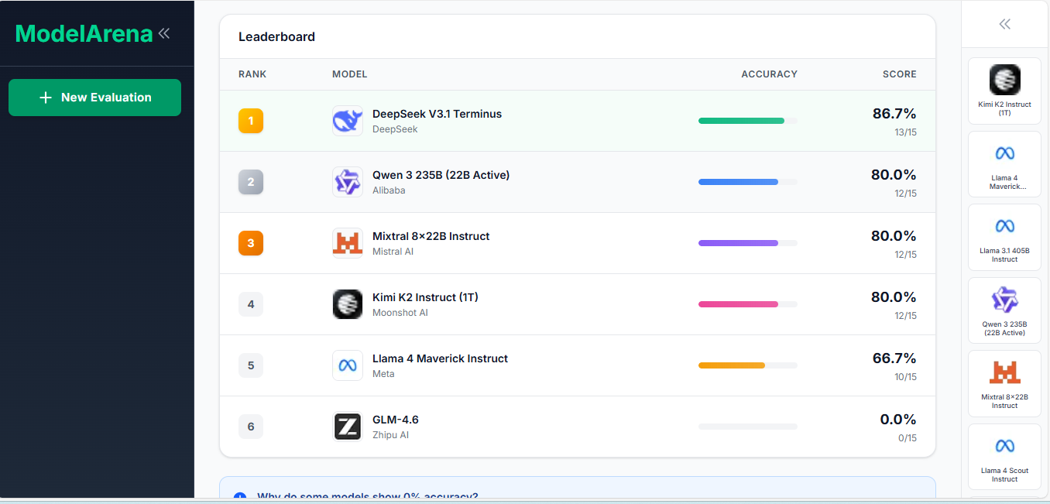Click the orange rank 3 badge
This screenshot has width=1050, height=504.
pos(251,243)
